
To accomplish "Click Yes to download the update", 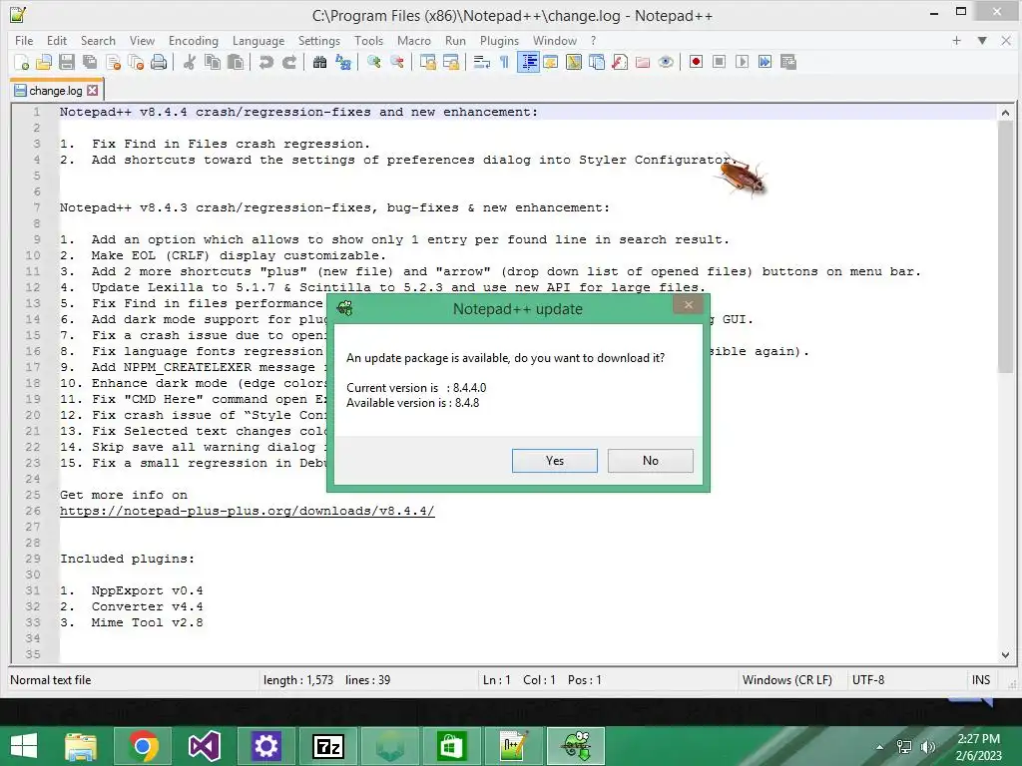I will point(555,461).
